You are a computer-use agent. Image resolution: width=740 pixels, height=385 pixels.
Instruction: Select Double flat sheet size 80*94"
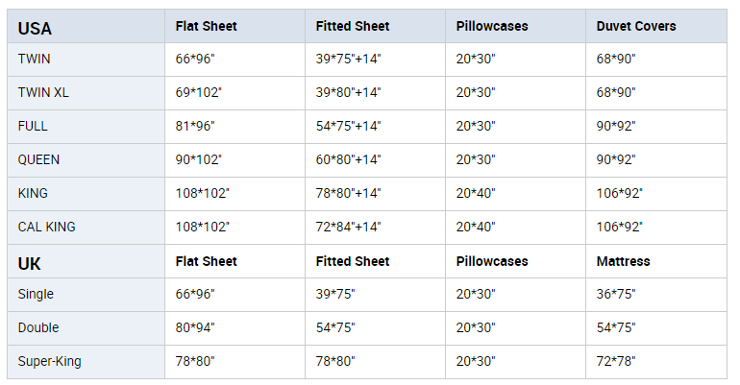(195, 327)
